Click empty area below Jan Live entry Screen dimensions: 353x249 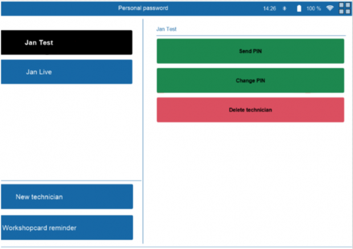pyautogui.click(x=66, y=131)
